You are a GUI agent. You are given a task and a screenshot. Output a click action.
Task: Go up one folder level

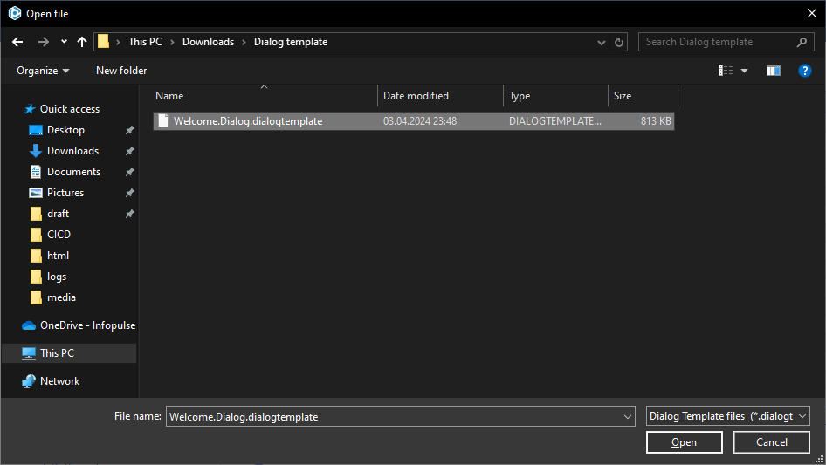coord(82,42)
